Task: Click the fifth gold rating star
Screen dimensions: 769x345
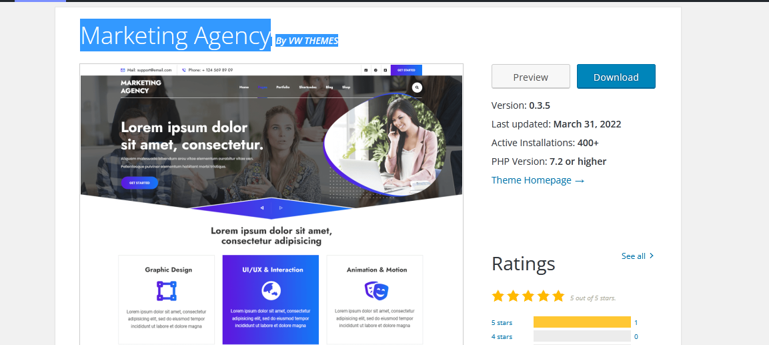Action: [559, 296]
